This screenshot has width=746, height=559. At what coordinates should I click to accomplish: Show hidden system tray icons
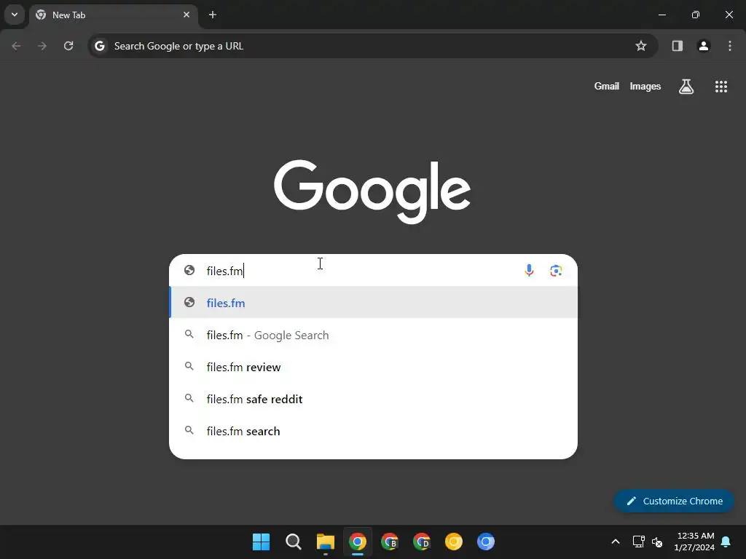tap(615, 542)
